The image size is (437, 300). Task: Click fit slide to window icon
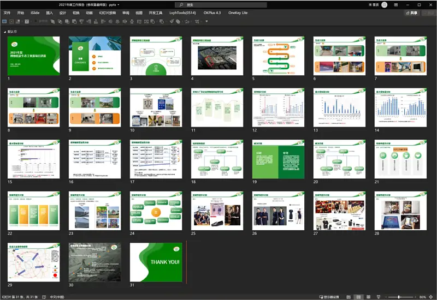431,297
